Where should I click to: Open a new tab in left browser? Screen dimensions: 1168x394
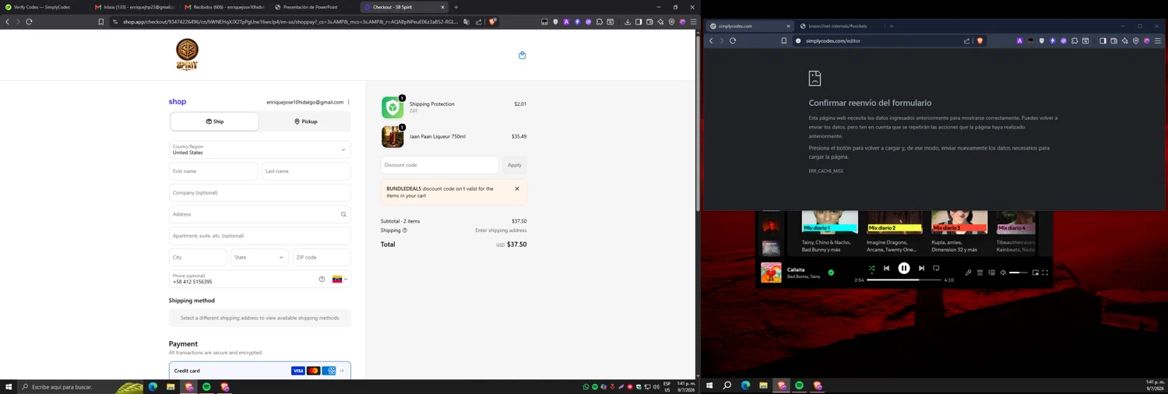tap(456, 7)
